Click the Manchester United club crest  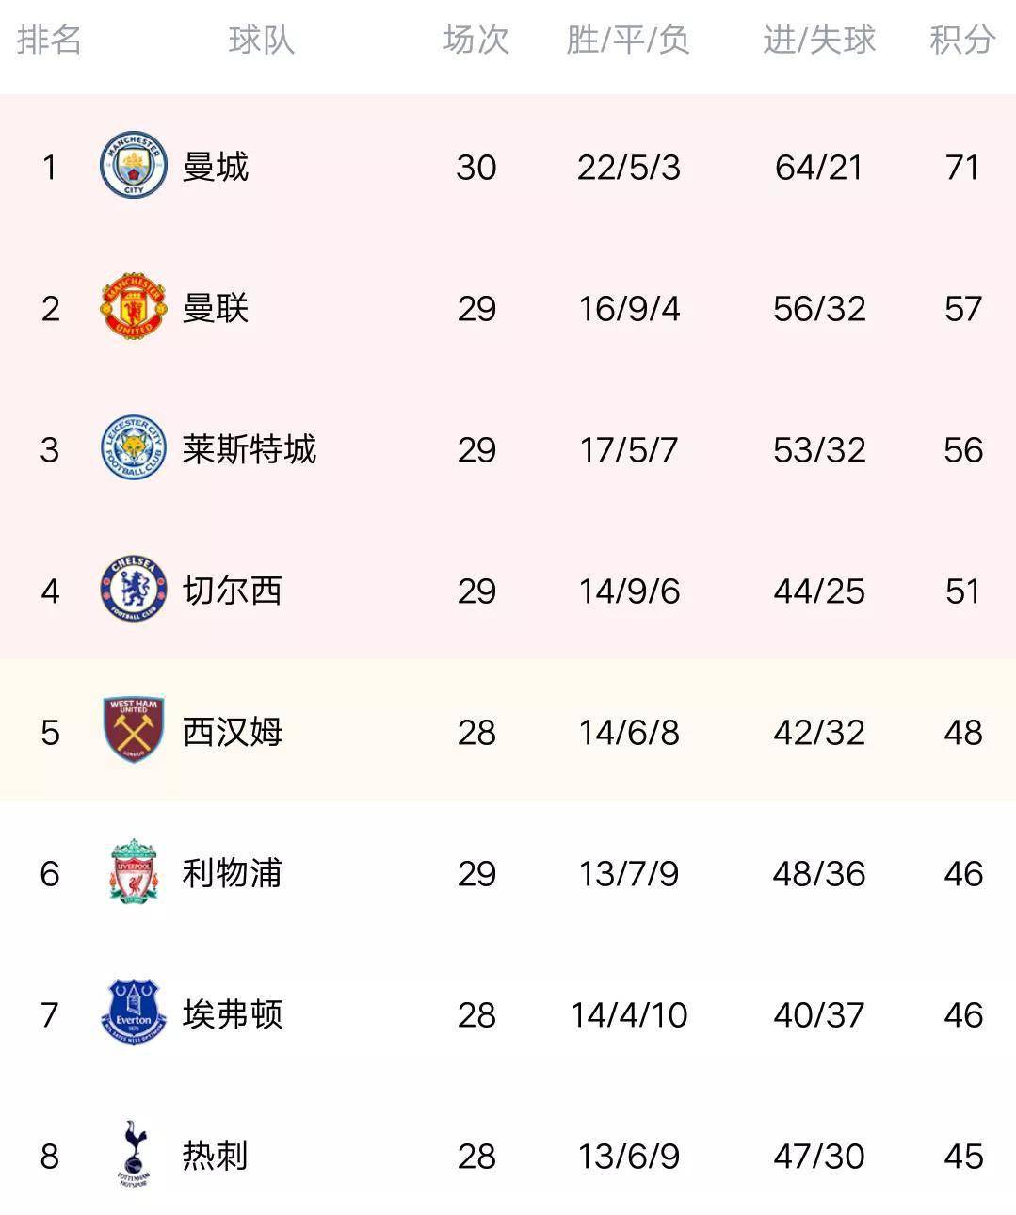tap(134, 306)
